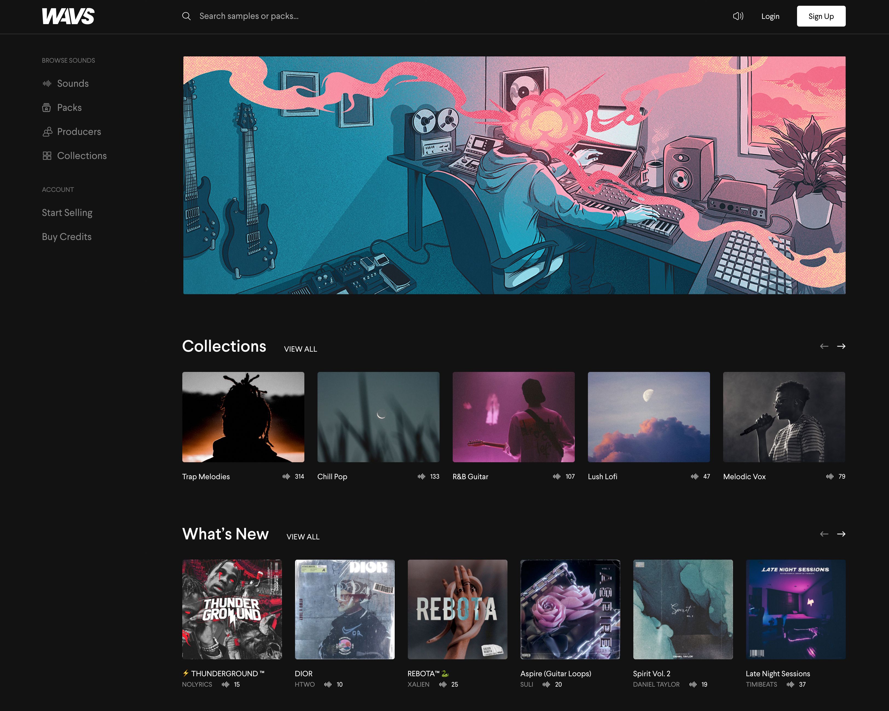Toggle the volume speaker icon

pyautogui.click(x=738, y=16)
